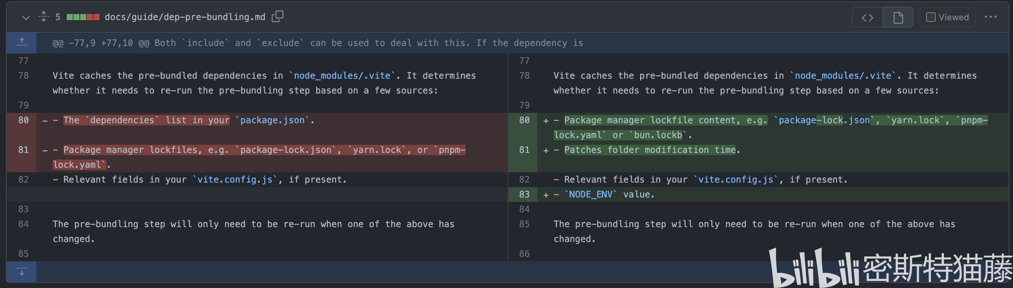
Task: Click `bun.lockb` in added line
Action: coord(658,135)
